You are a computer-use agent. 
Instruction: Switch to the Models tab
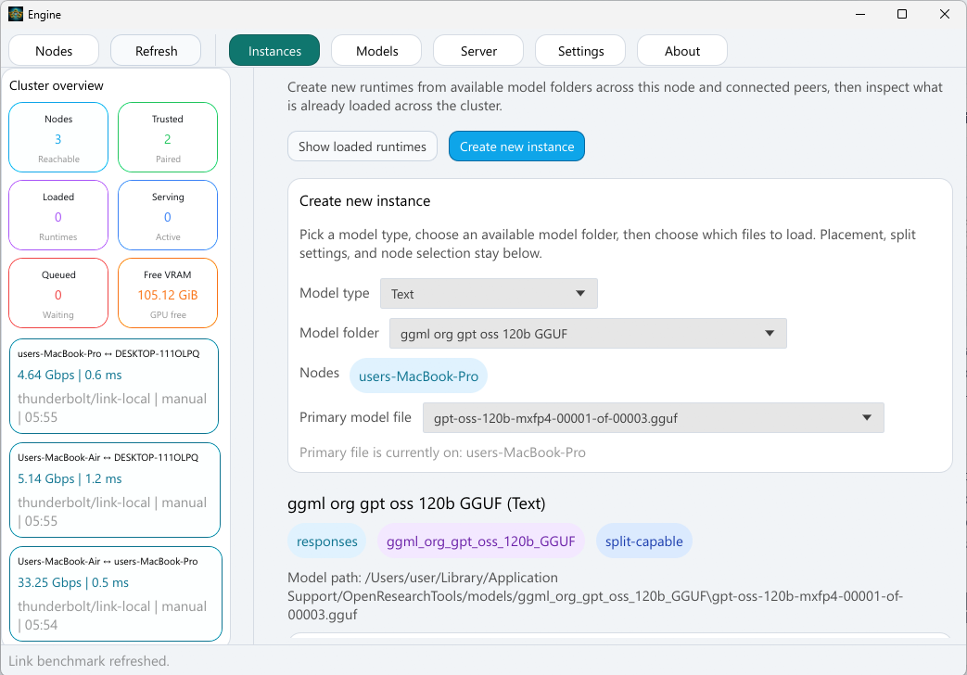point(375,50)
